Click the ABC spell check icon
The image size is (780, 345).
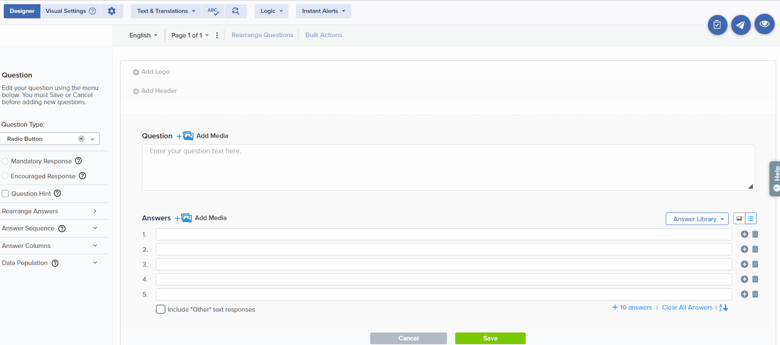[213, 11]
